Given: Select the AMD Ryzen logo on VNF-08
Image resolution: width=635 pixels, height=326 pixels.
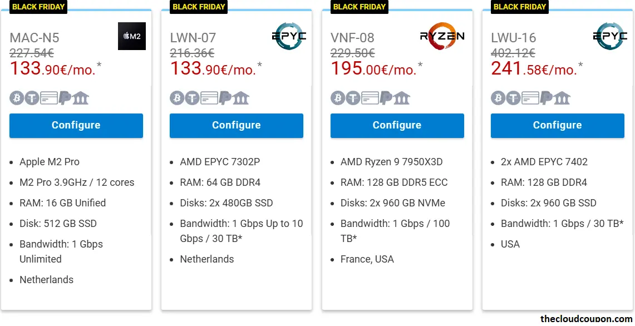Looking at the screenshot, I should coord(442,36).
